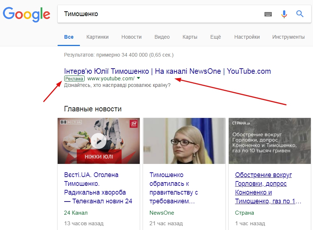The image size is (313, 230).
Task: Expand the ad URL dropdown arrow
Action: click(x=139, y=78)
